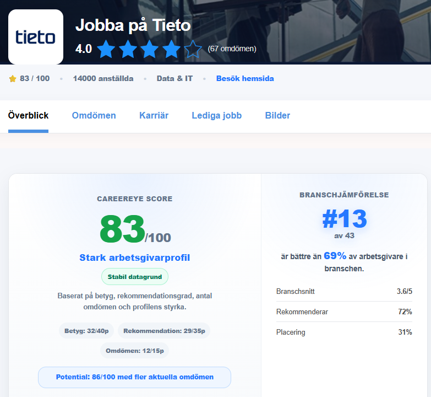Click the first blue rating star
Image resolution: width=431 pixels, height=397 pixels.
pyautogui.click(x=106, y=49)
